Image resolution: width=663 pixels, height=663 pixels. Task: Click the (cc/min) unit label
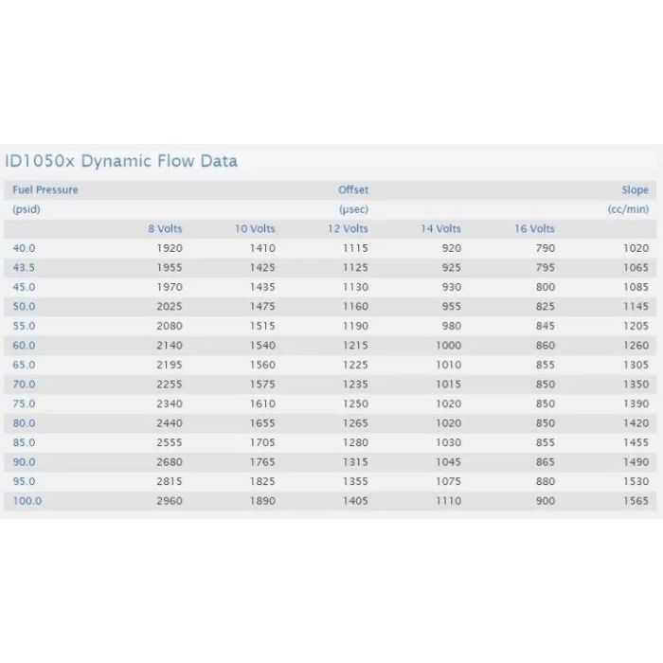coord(628,209)
